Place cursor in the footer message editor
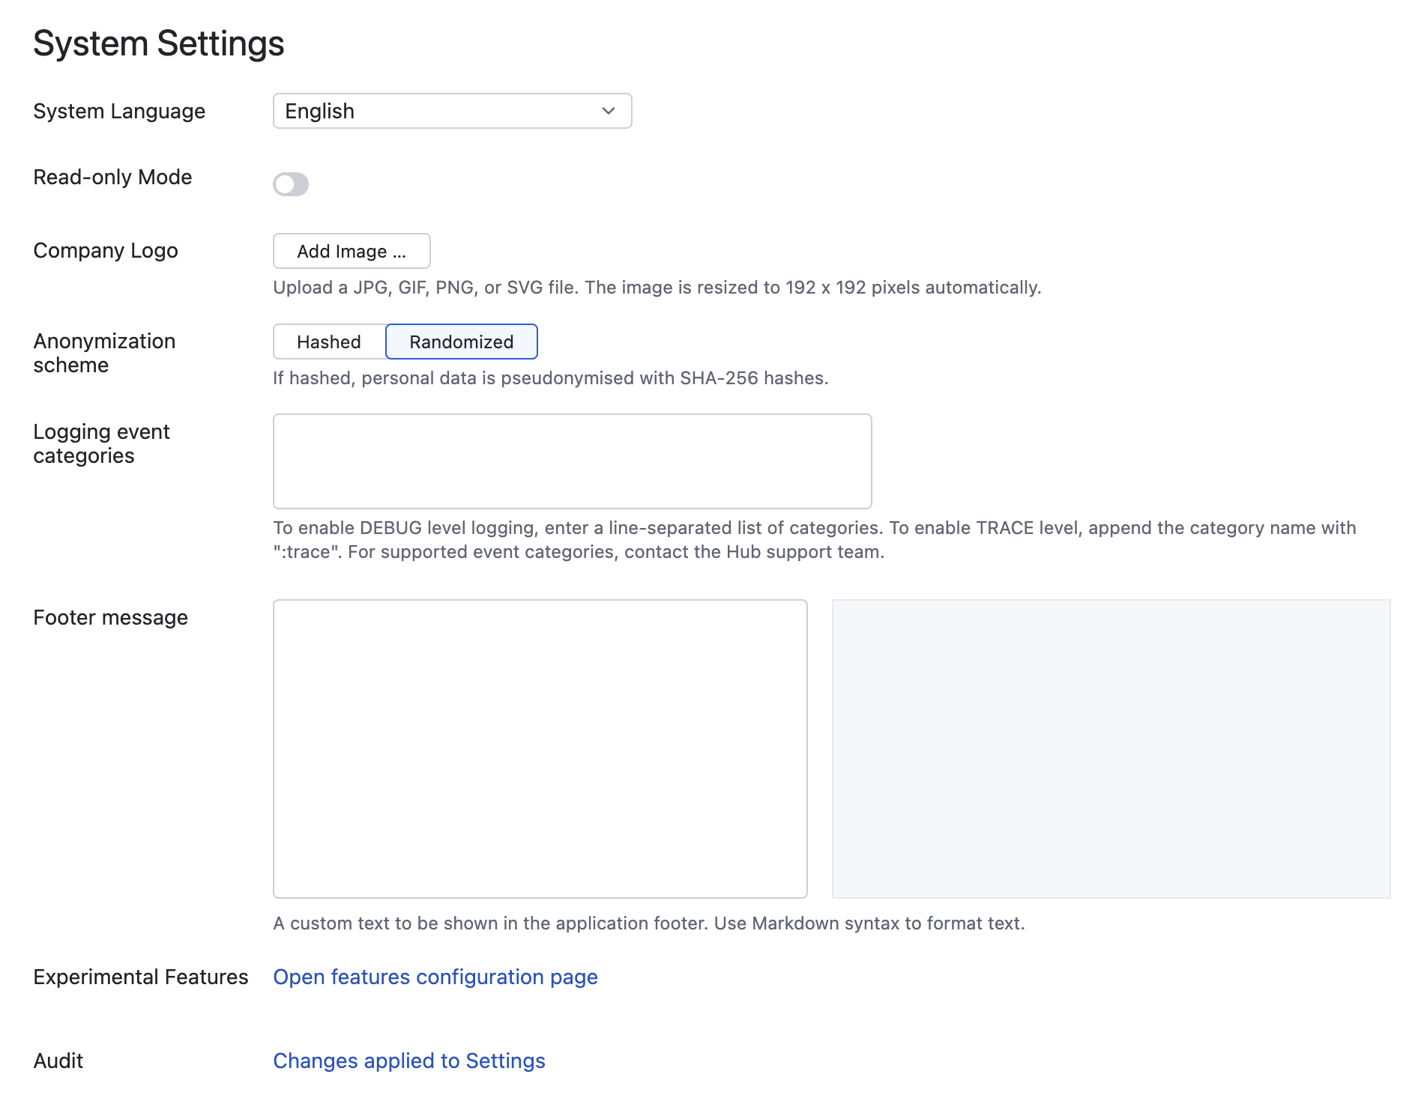The image size is (1427, 1098). [x=540, y=749]
